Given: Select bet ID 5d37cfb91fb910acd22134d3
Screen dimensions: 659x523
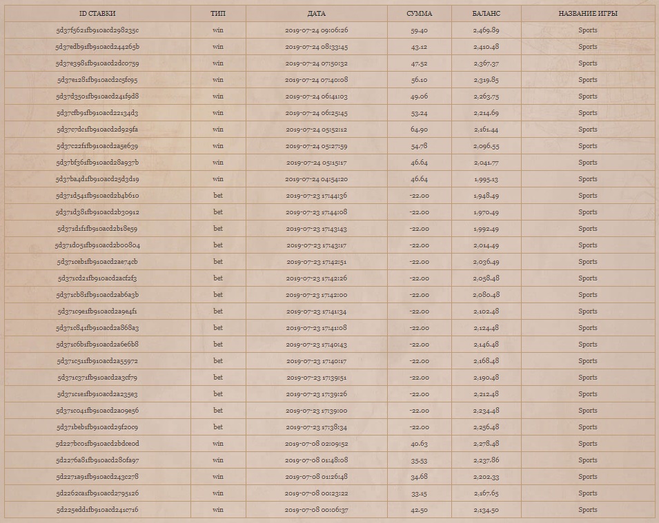Looking at the screenshot, I should (97, 113).
